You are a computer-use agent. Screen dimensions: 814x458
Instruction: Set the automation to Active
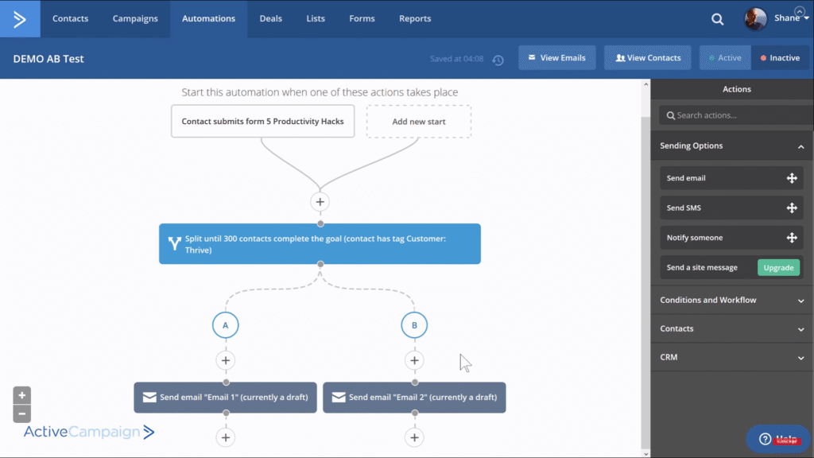click(724, 57)
